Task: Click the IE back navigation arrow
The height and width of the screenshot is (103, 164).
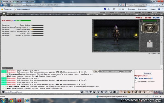Action: coord(2,5)
